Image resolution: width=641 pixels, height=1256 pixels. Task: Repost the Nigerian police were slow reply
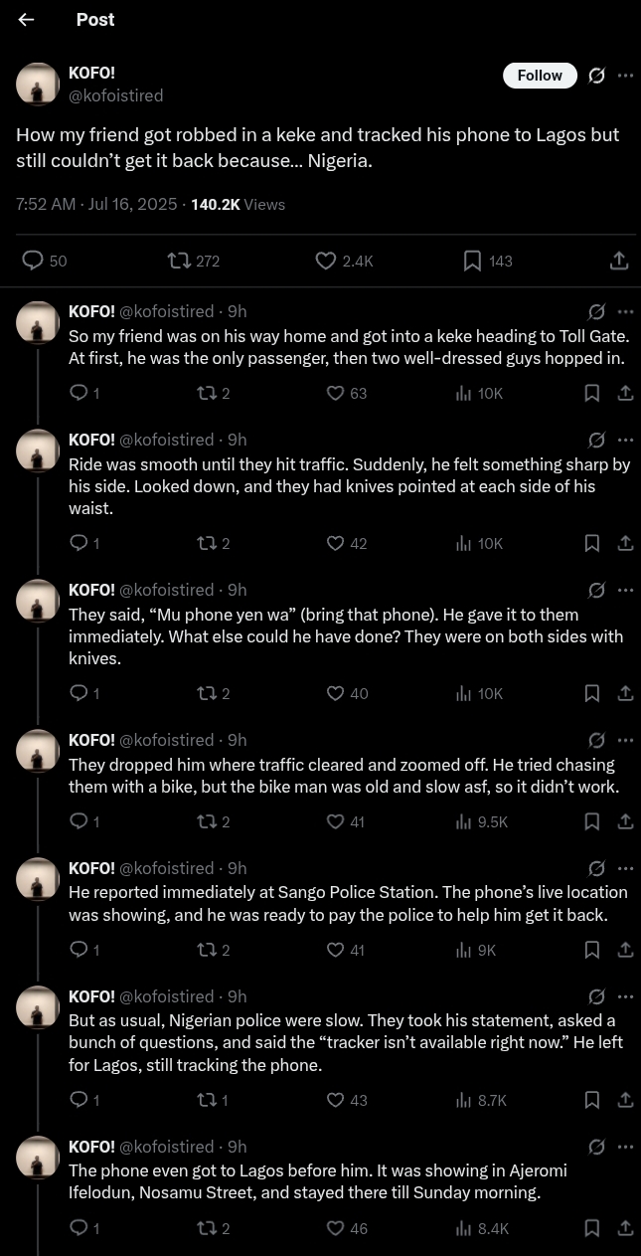[x=205, y=1100]
